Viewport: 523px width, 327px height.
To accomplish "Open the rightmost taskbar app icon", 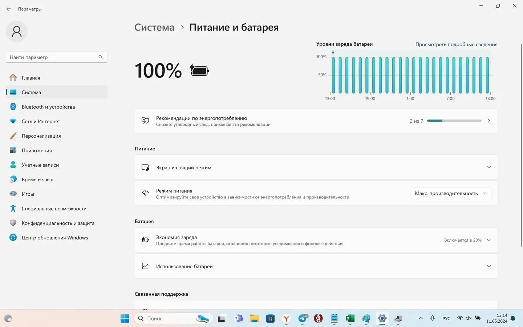I will click(x=398, y=319).
